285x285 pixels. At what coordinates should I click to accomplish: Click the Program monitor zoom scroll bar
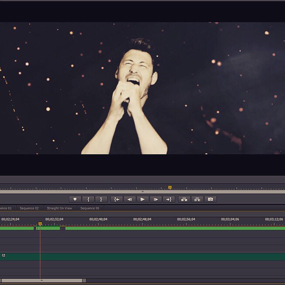(142, 192)
